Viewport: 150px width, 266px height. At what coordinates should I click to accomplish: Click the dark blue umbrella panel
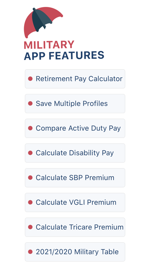41,19
